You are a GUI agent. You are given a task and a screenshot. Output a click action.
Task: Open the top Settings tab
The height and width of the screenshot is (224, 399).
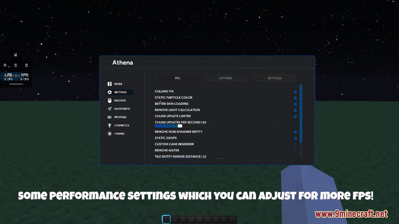point(275,78)
